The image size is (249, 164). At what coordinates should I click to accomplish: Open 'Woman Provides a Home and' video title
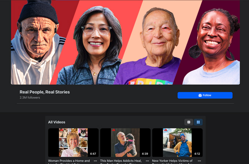(x=69, y=161)
